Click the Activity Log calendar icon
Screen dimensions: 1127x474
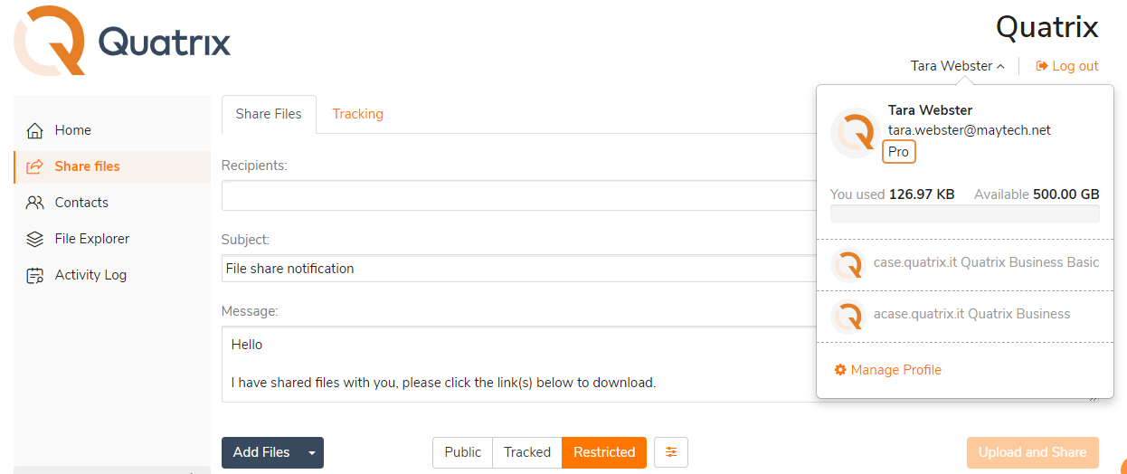click(35, 275)
